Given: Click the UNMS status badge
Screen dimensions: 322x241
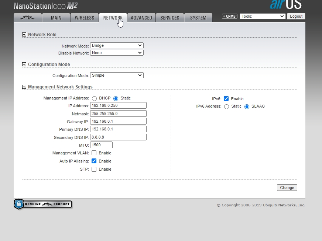Looking at the screenshot, I should point(230,16).
